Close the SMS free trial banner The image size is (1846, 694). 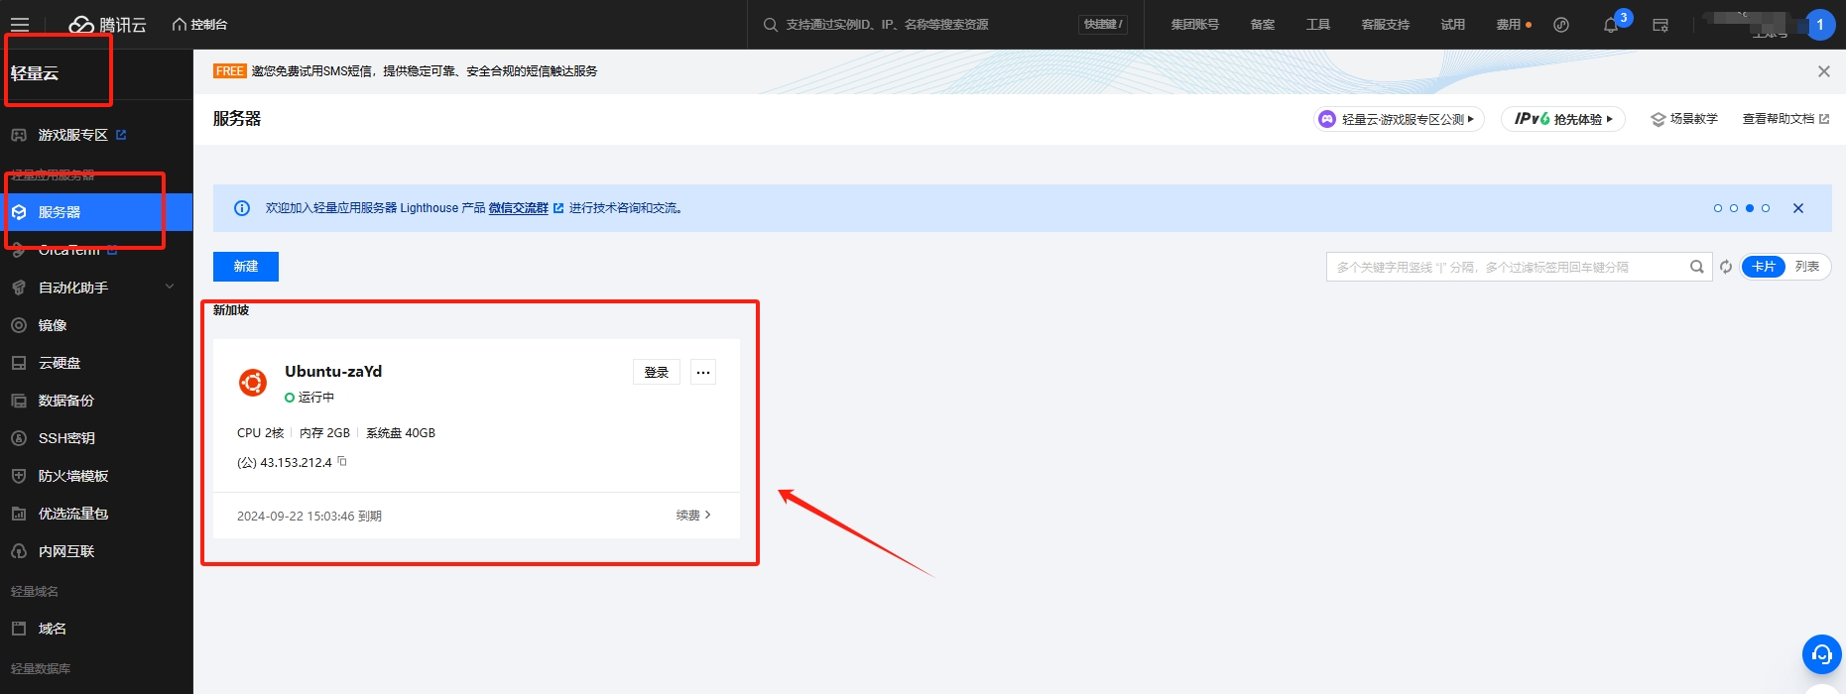(x=1823, y=71)
